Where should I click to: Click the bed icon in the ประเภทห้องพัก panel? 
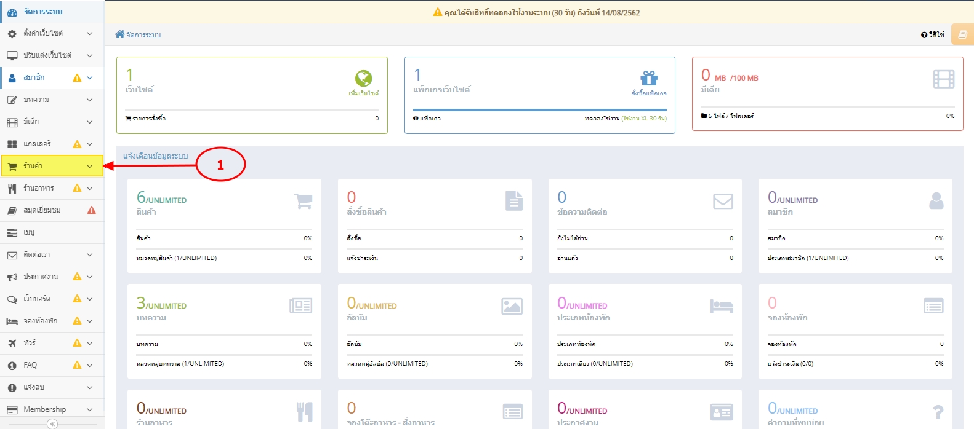722,306
